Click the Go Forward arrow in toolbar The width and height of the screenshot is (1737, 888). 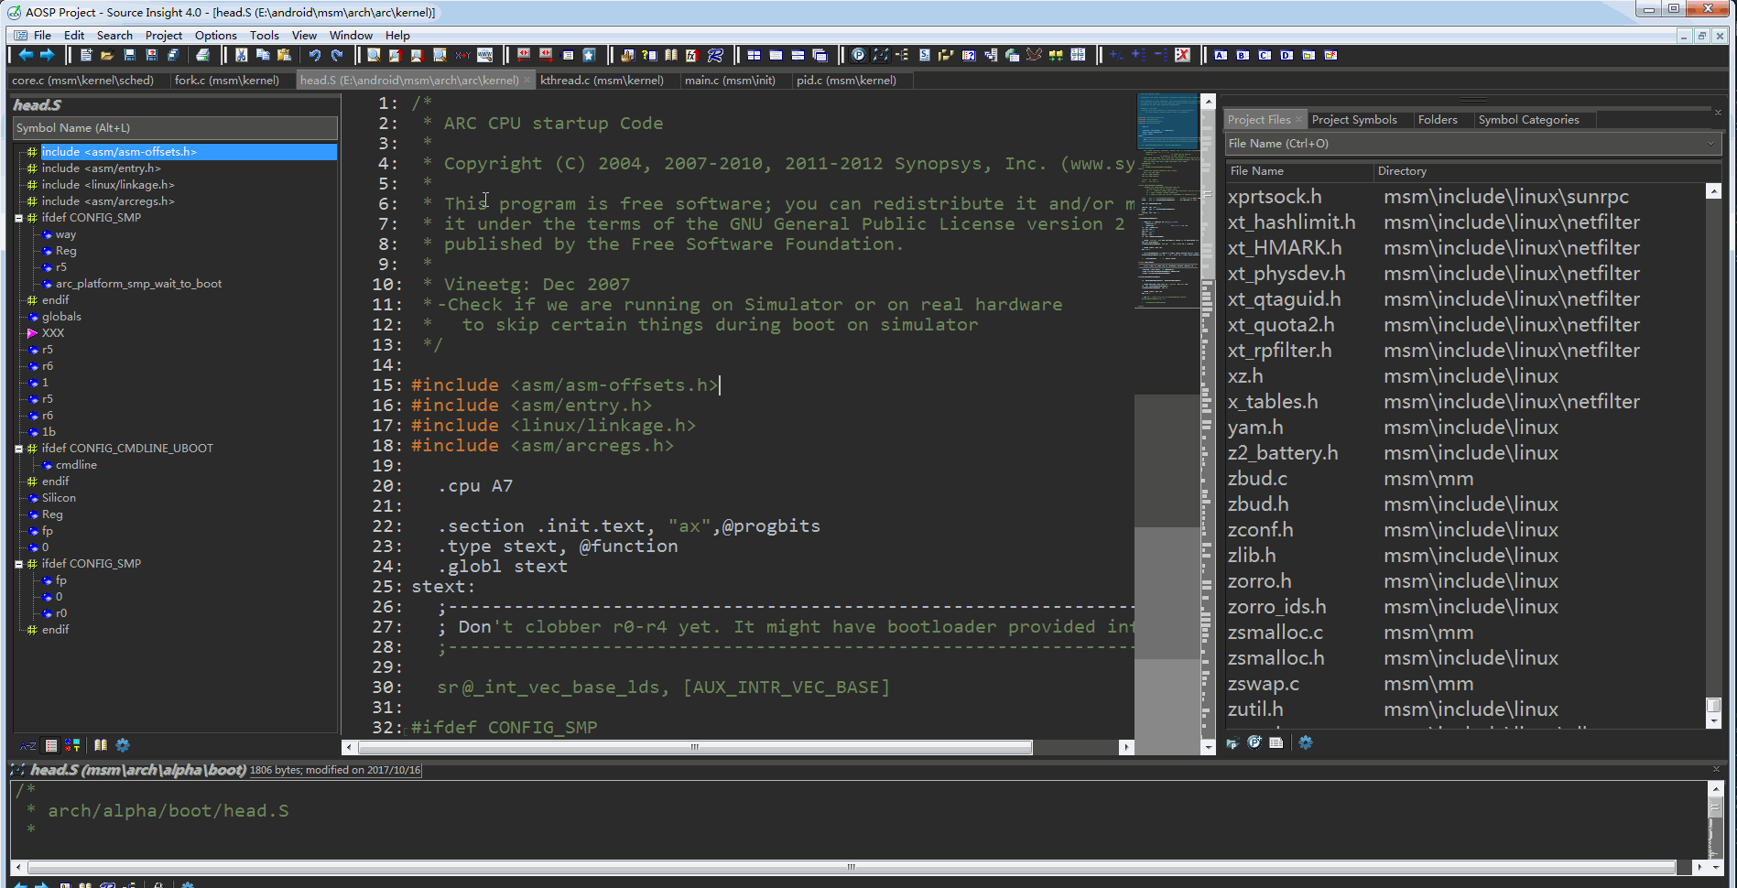(x=48, y=55)
